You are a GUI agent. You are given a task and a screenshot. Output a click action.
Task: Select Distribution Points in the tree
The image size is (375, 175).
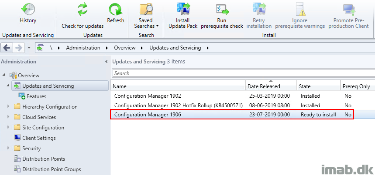[44, 159]
